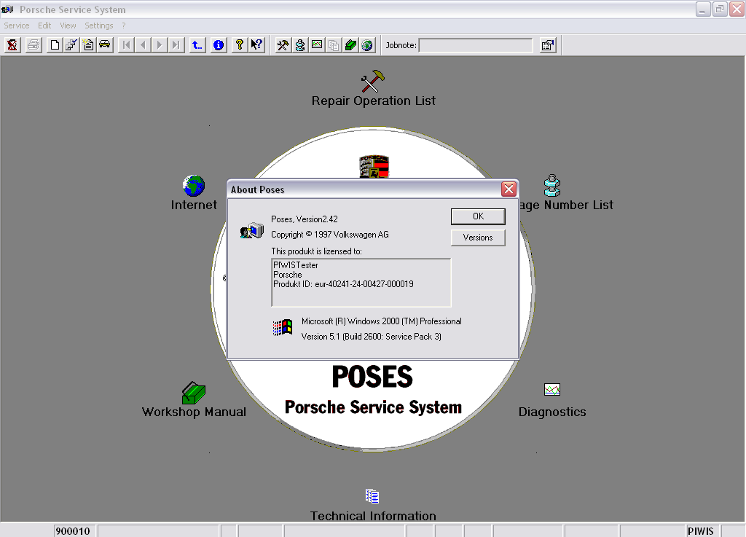Viewport: 746px width, 537px height.
Task: Open the Number List bolt icon on main screen
Action: (x=552, y=186)
